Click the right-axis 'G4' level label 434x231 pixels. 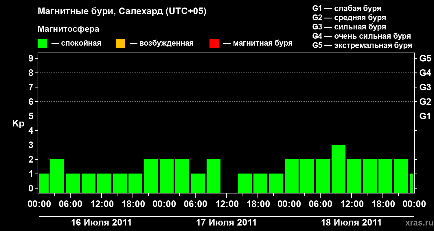point(425,73)
